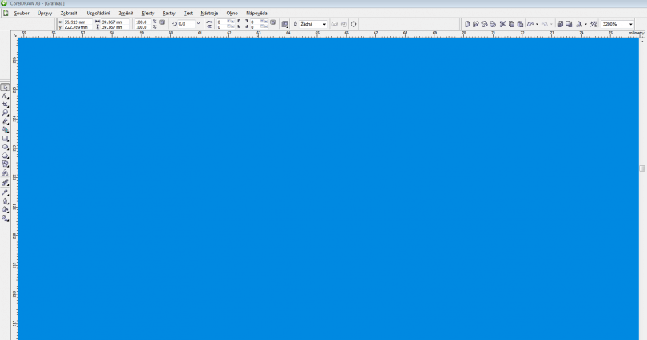Open the Změnit menu
Image resolution: width=647 pixels, height=340 pixels.
click(126, 14)
